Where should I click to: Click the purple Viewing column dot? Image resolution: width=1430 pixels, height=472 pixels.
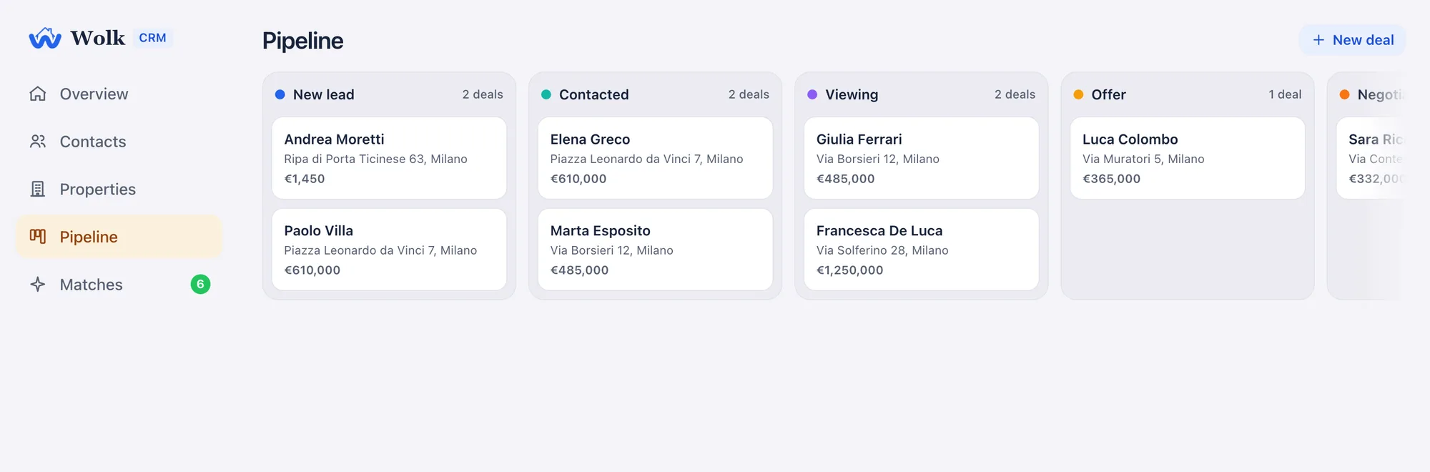coord(812,94)
